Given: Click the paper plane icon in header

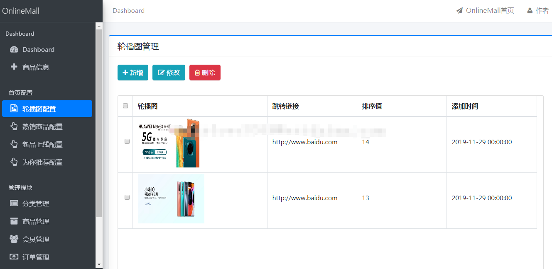Looking at the screenshot, I should [x=459, y=11].
